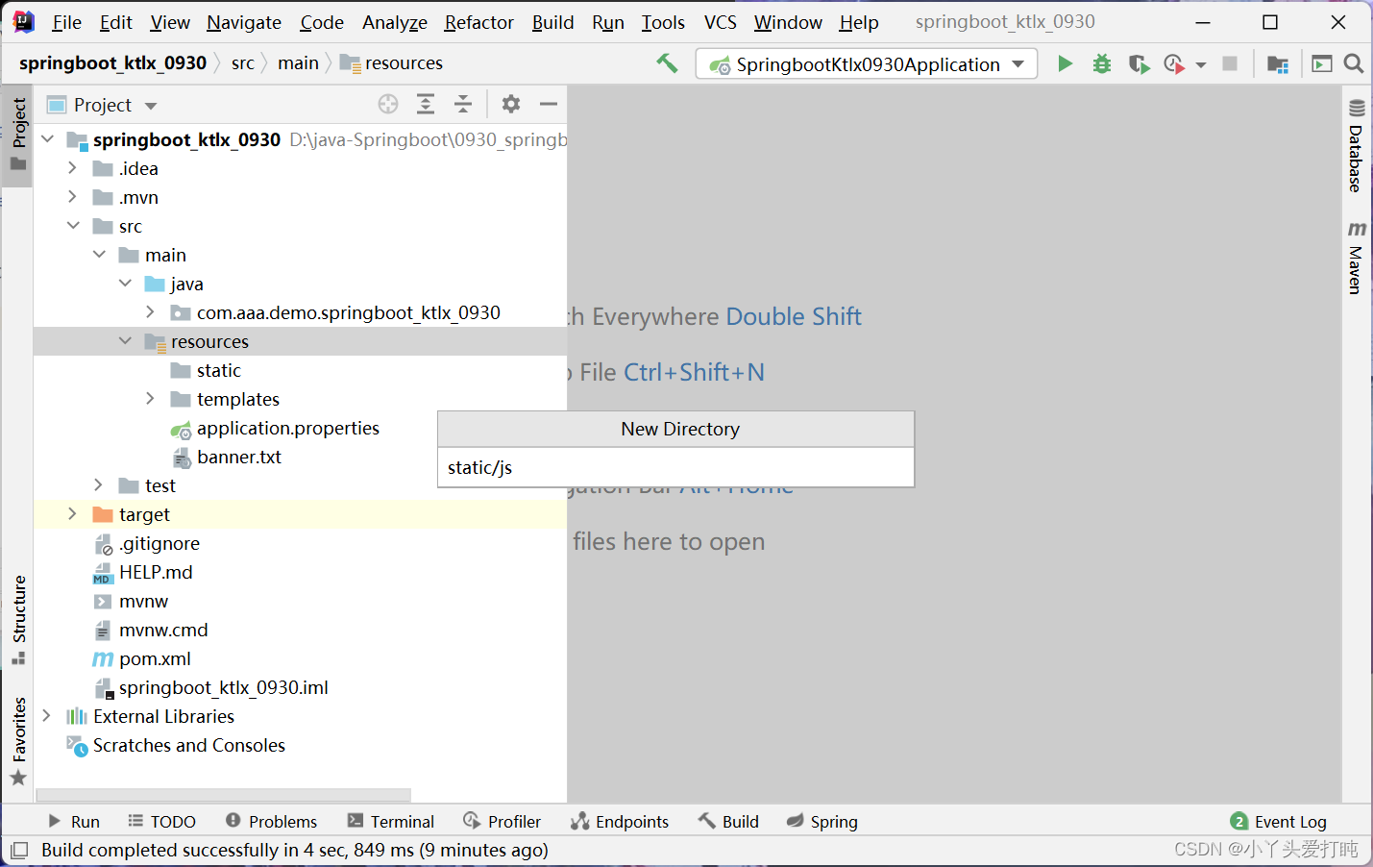This screenshot has width=1373, height=867.
Task: Expand the .idea folder
Action: pyautogui.click(x=73, y=168)
